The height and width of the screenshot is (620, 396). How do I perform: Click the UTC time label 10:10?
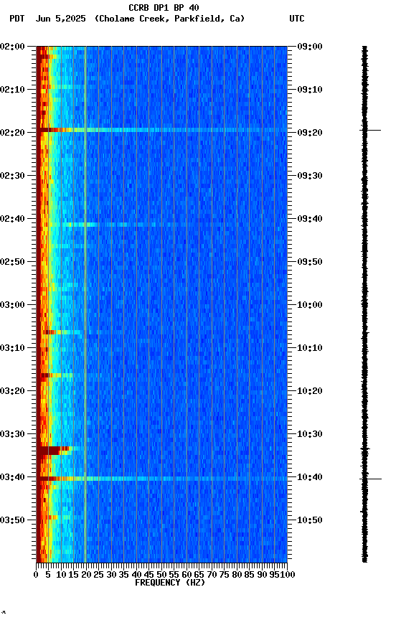click(309, 348)
